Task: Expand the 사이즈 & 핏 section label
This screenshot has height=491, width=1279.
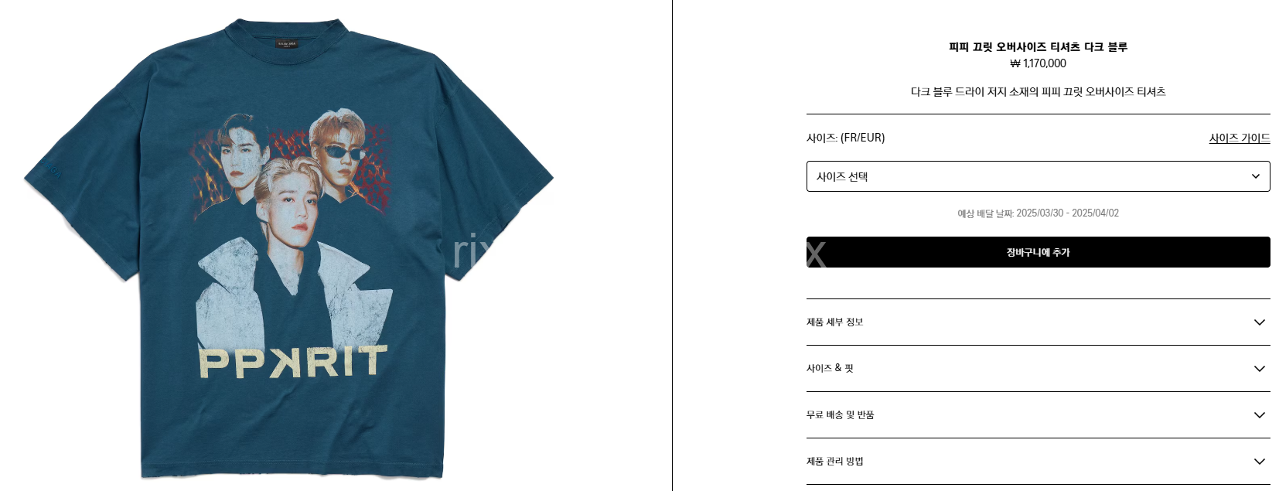Action: (830, 368)
